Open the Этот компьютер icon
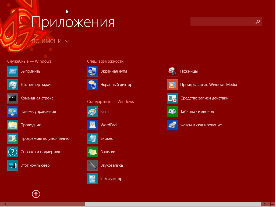 (x=12, y=165)
